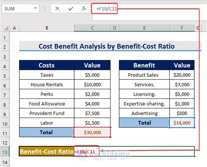Select the Taxes cell
Viewport: 207px width, 167px height.
[47, 75]
